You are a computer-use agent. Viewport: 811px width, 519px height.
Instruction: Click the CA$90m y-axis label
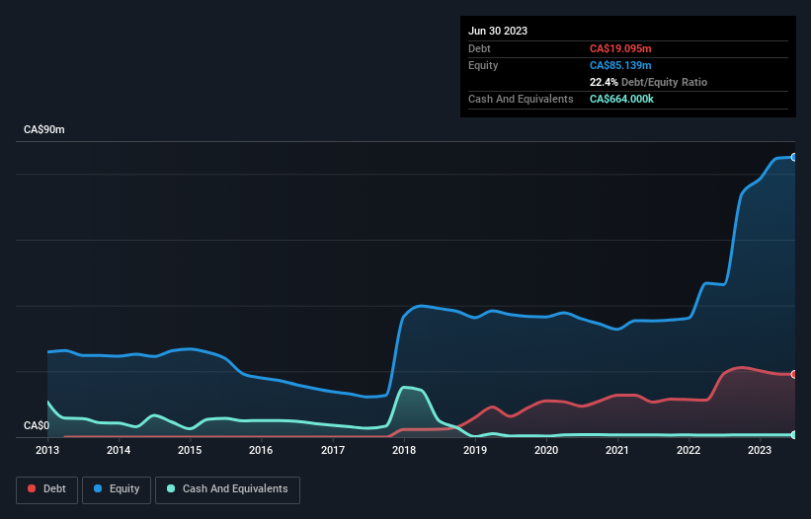[x=44, y=129]
